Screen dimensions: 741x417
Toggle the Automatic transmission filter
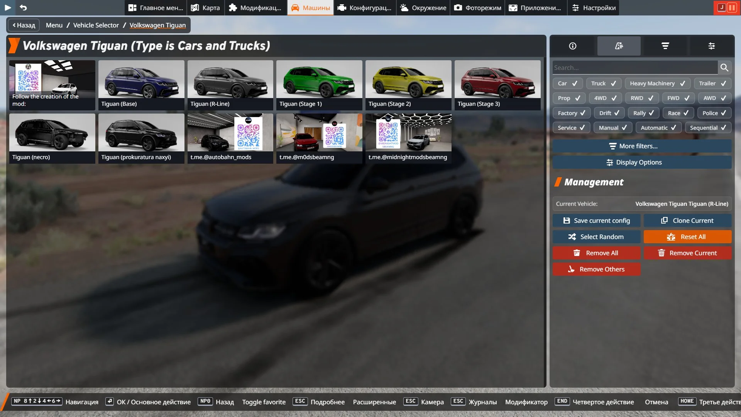pos(658,128)
